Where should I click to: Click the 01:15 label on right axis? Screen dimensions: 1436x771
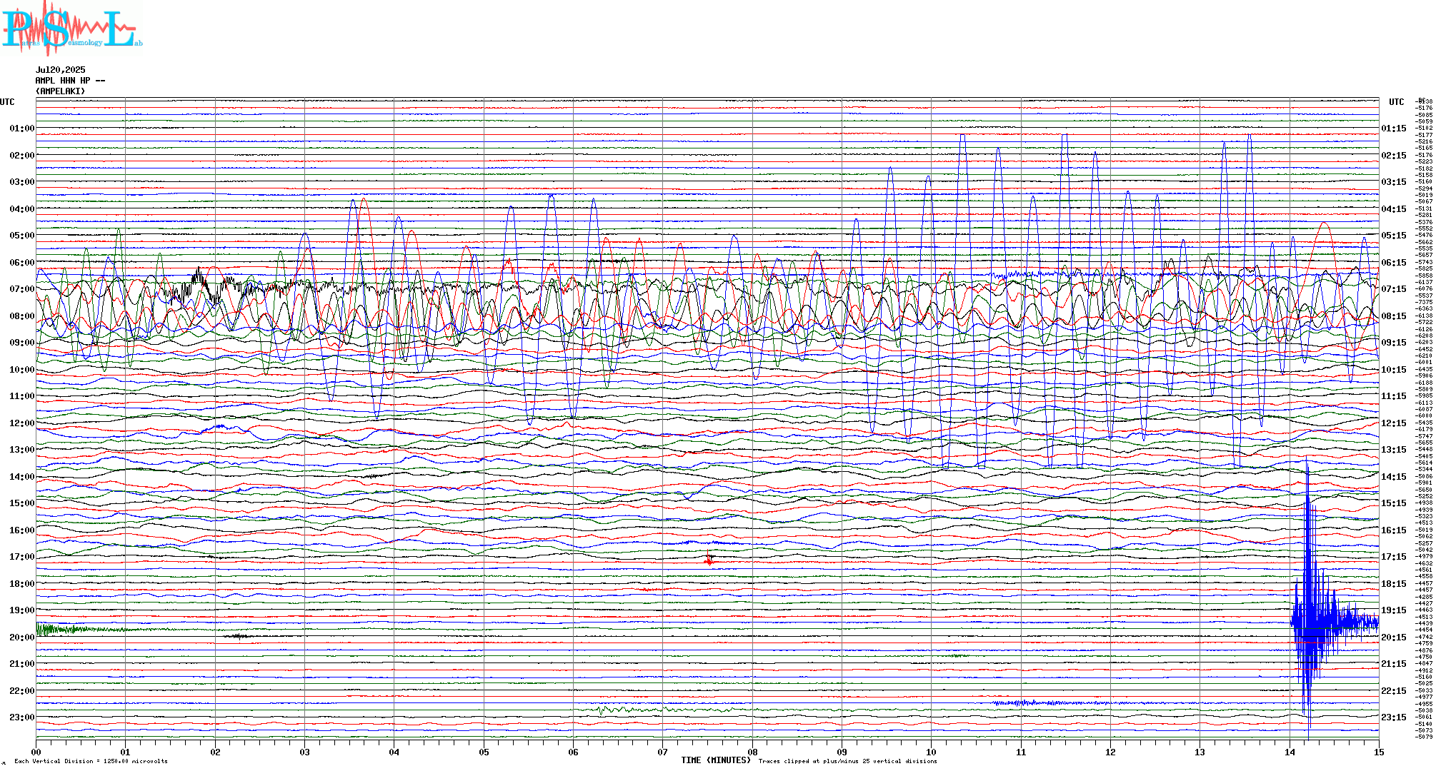coord(1394,128)
